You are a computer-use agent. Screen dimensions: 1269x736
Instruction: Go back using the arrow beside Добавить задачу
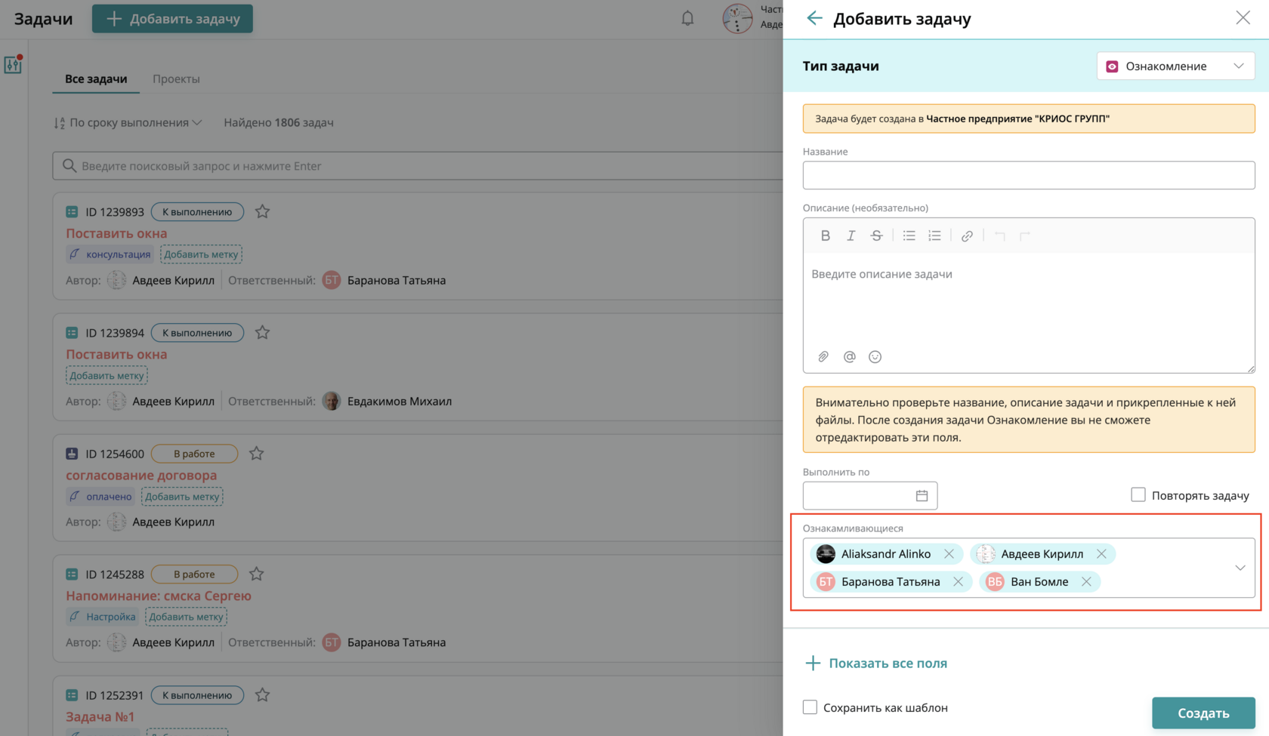pyautogui.click(x=814, y=18)
